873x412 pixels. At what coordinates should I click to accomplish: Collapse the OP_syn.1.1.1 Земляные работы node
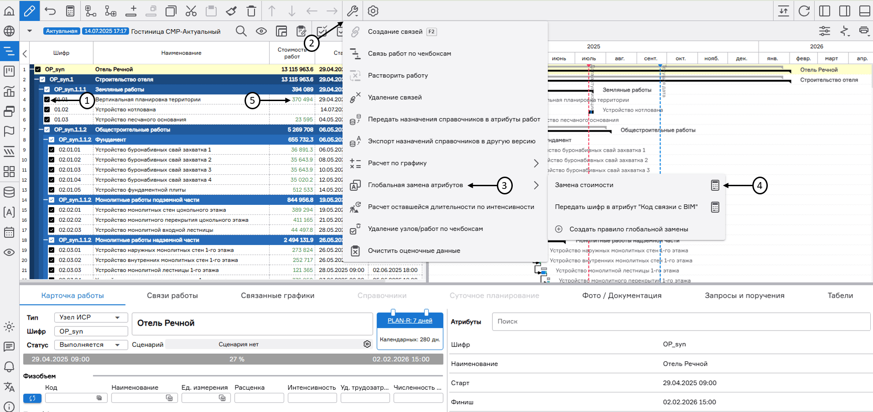pos(41,90)
